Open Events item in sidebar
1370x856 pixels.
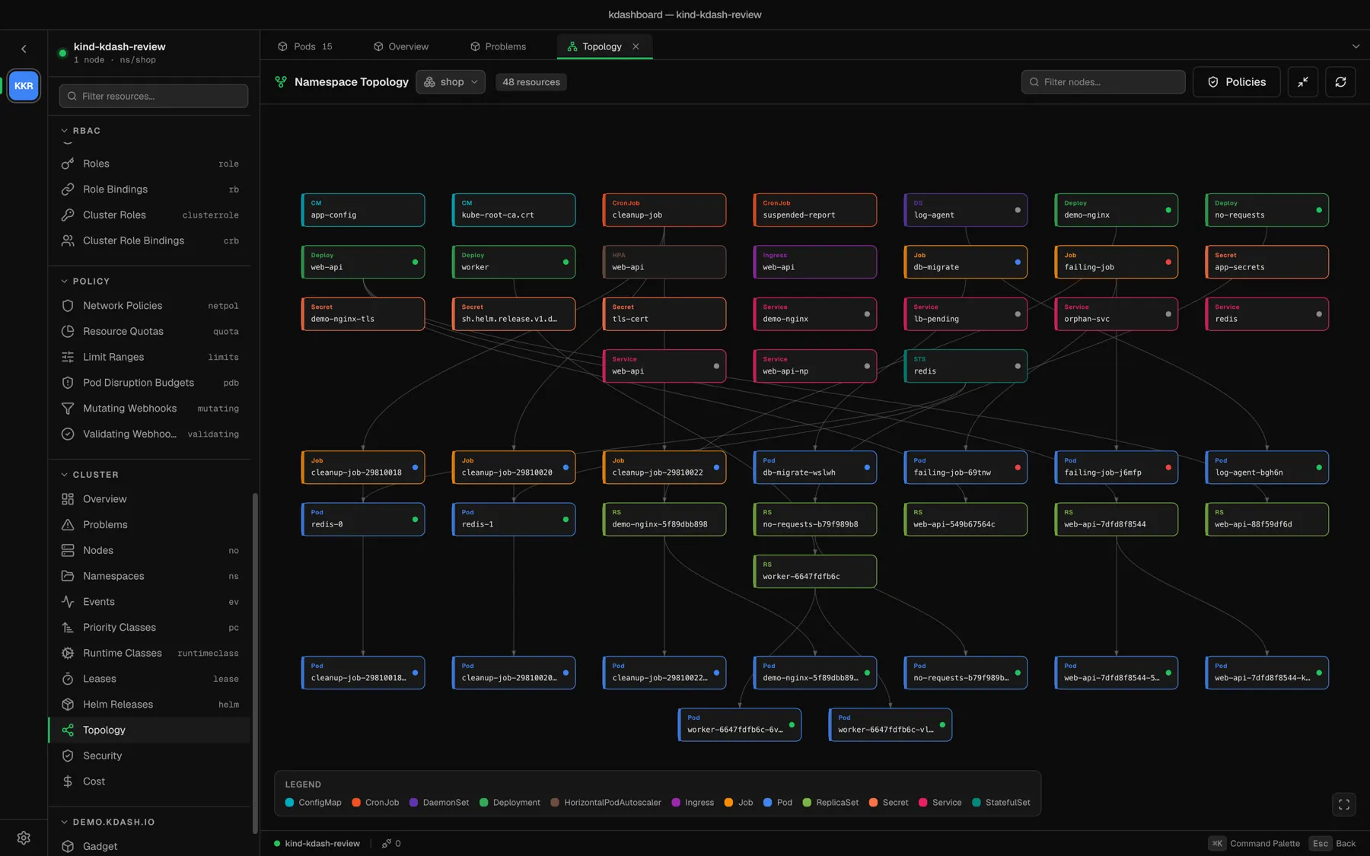150,602
